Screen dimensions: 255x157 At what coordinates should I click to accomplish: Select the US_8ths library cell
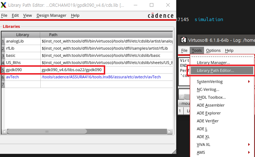[22, 63]
